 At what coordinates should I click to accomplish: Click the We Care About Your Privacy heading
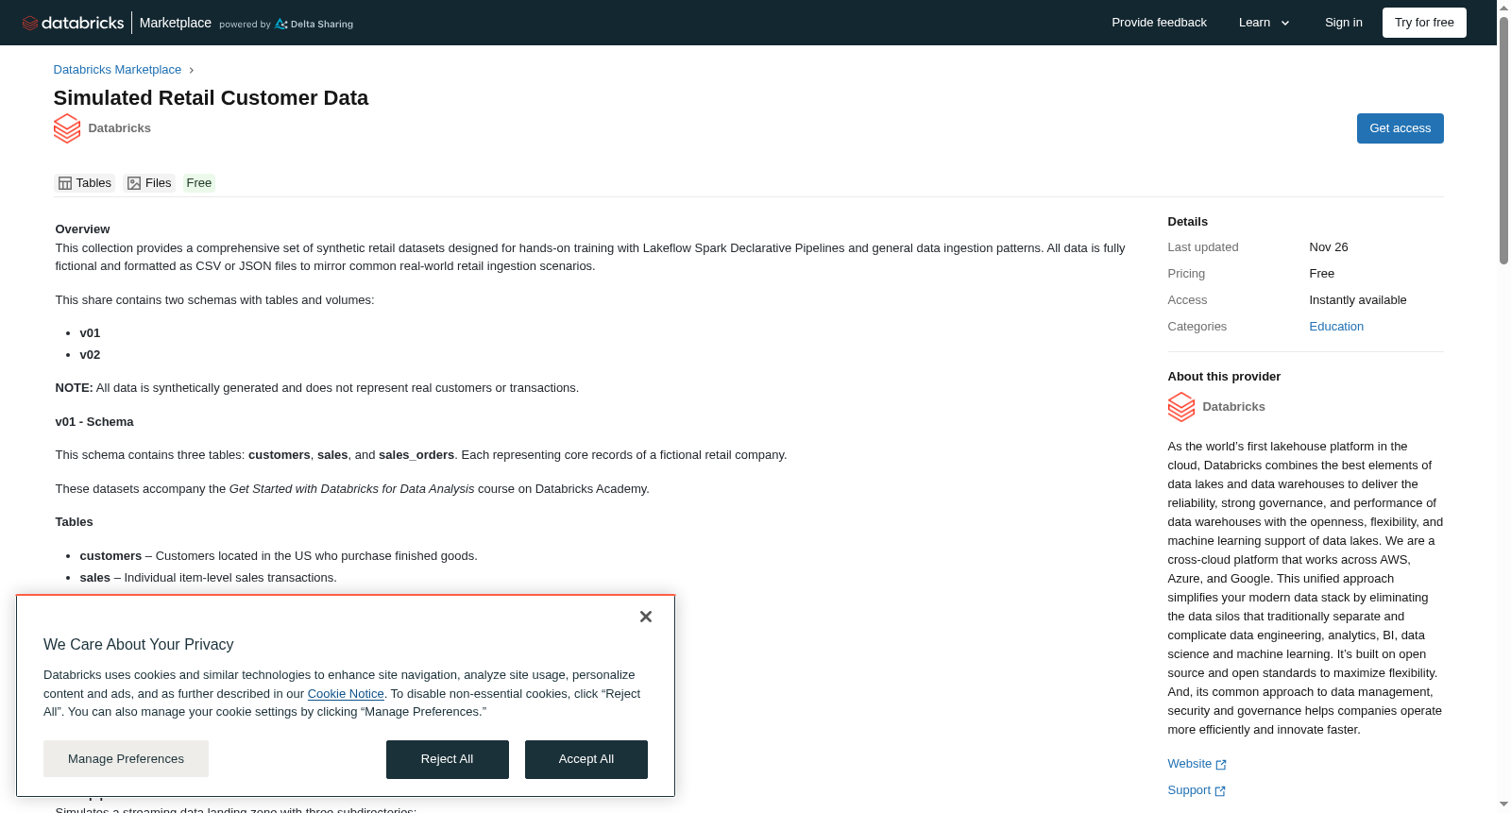(x=139, y=645)
